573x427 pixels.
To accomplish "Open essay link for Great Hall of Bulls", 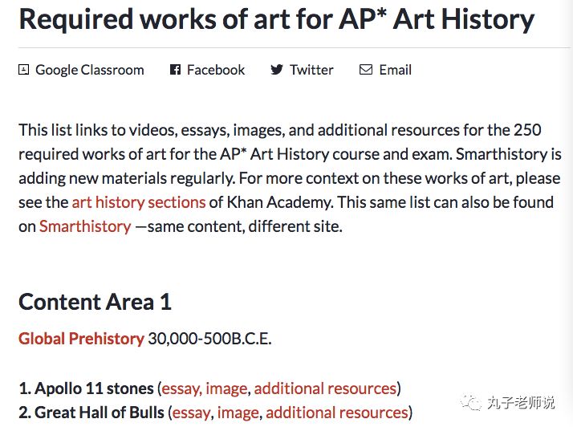I will coord(192,413).
